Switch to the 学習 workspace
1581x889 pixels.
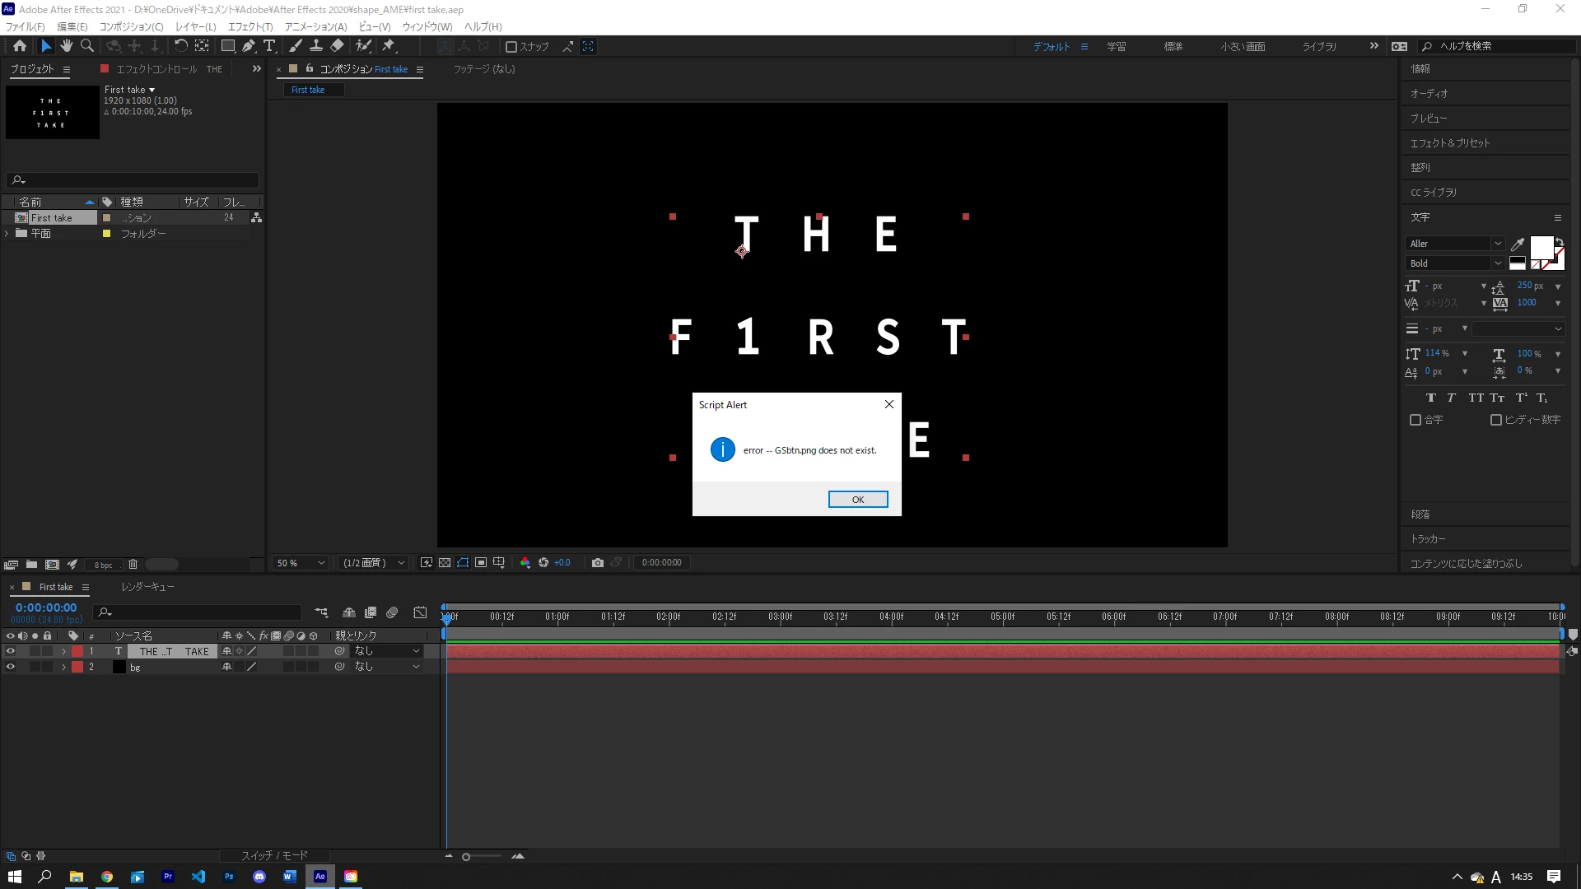point(1116,47)
